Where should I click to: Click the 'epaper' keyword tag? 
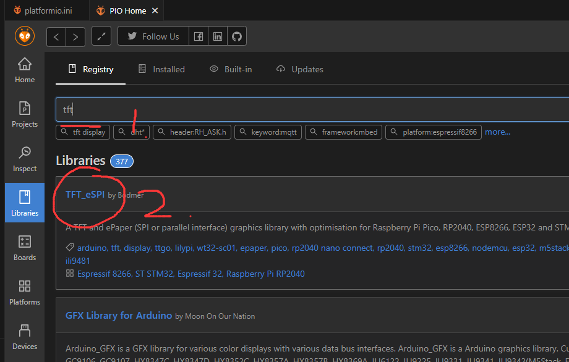pyautogui.click(x=254, y=248)
